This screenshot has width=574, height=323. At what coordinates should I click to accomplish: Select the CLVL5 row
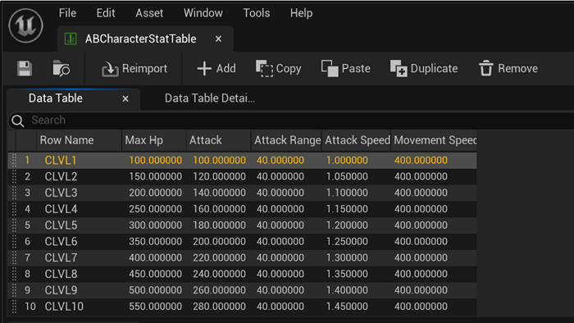coord(242,225)
